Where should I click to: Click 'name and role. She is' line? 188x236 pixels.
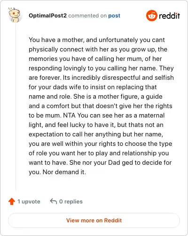coord(95,96)
